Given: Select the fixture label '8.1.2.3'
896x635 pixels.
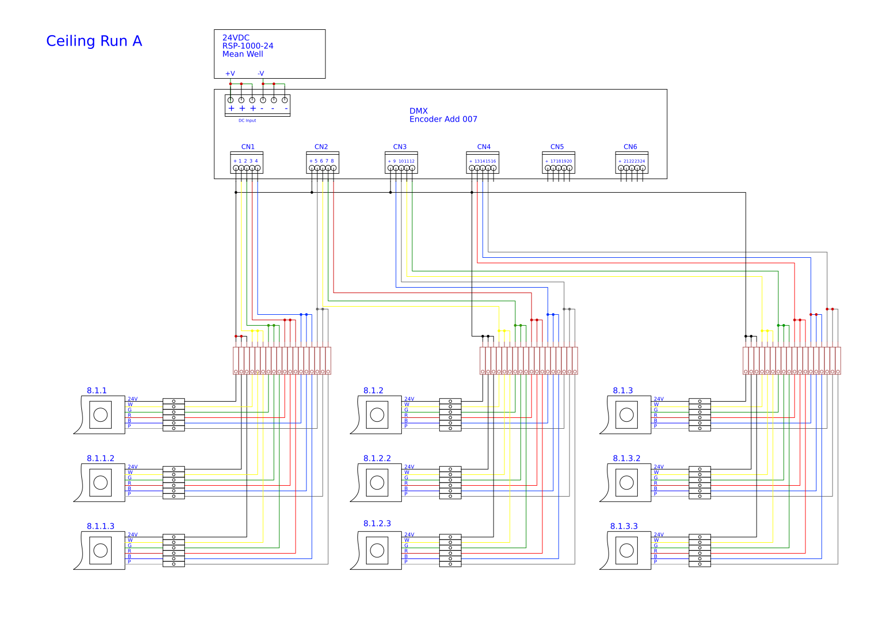Looking at the screenshot, I should pos(377,524).
